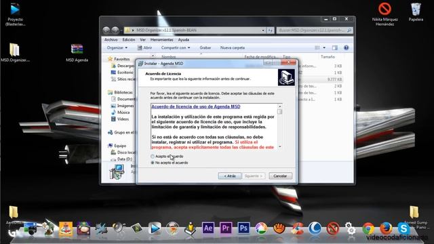Open Skype from the dock

403,228
